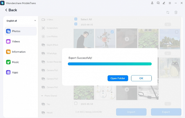Click OK to dismiss export dialog

coord(141,78)
